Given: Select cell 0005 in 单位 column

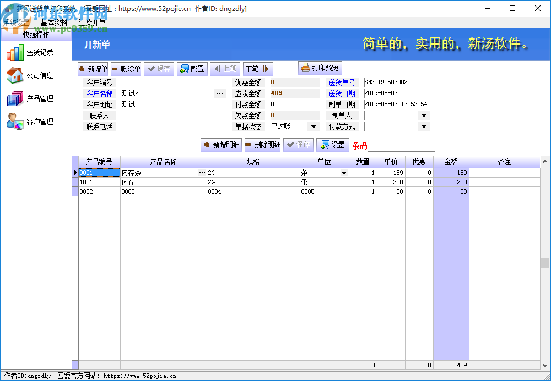Looking at the screenshot, I should (x=325, y=192).
